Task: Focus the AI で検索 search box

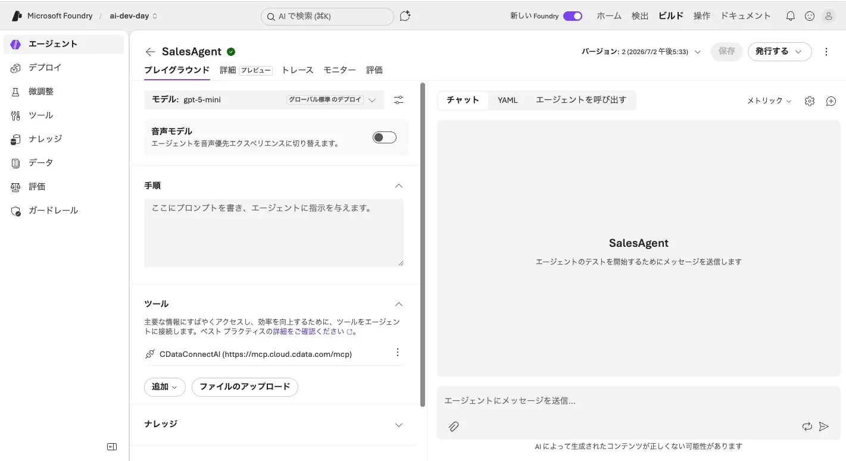Action: point(327,17)
